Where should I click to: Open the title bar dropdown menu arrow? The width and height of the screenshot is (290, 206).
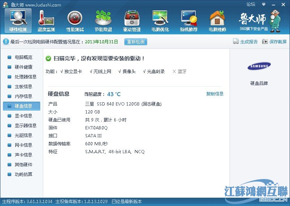point(264,4)
